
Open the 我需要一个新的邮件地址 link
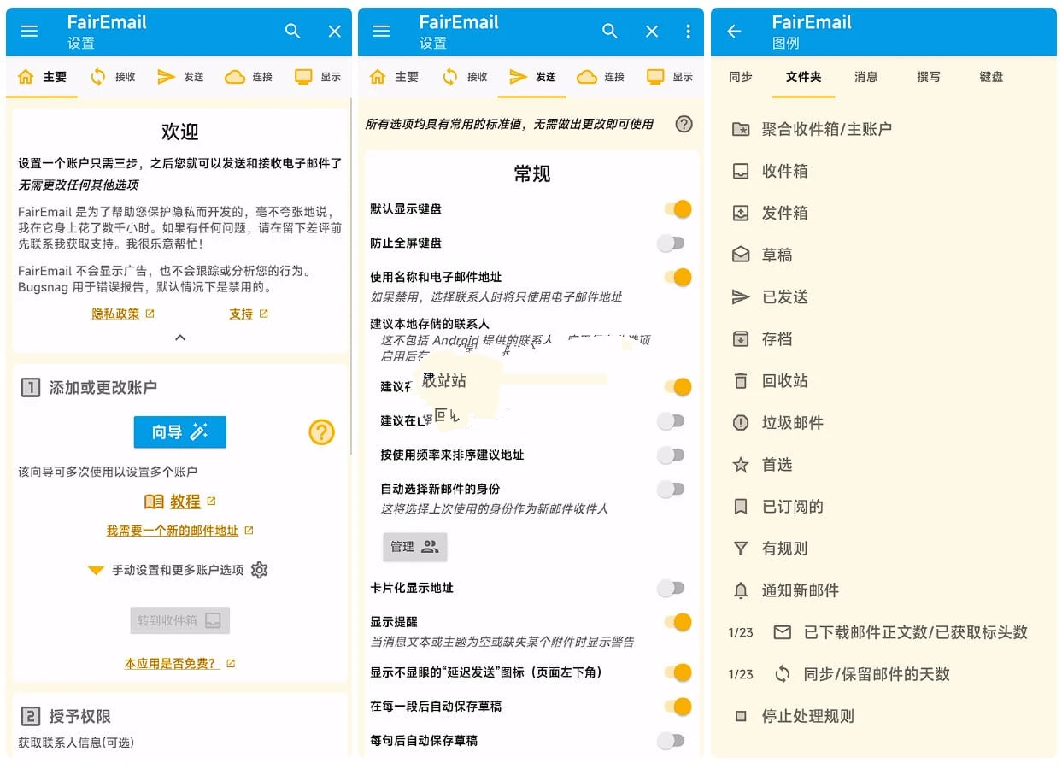click(x=179, y=531)
